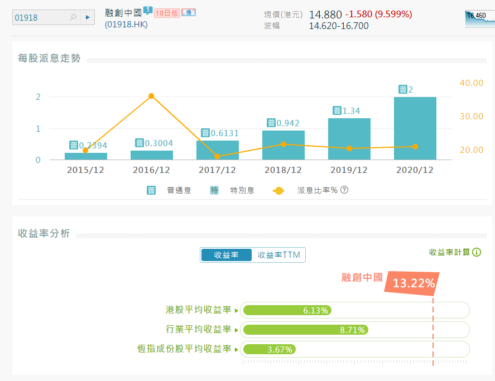Click the 2020/12 payout ratio line point
The width and height of the screenshot is (495, 381).
click(x=415, y=147)
